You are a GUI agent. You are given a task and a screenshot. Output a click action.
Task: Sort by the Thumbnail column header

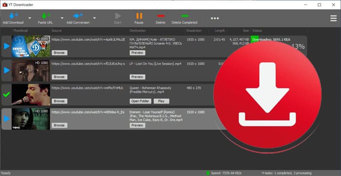point(20,31)
